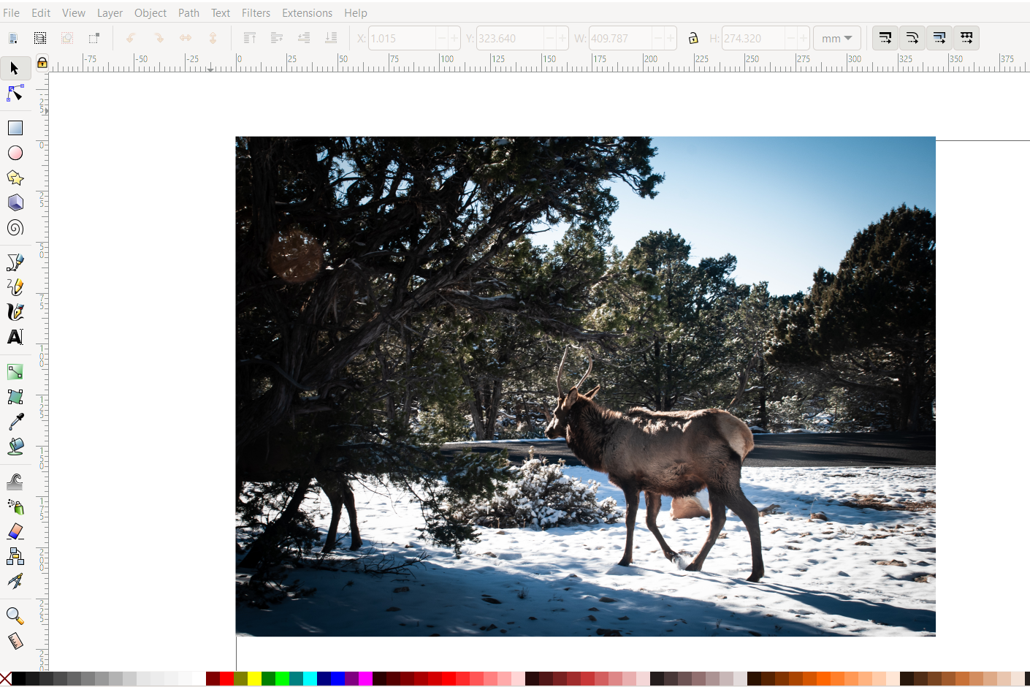
Task: Raise selection to top
Action: (x=250, y=38)
